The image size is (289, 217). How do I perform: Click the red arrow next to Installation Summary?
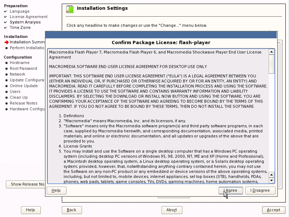pyautogui.click(x=7, y=42)
